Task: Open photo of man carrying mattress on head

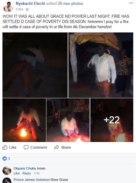Action: tap(101, 65)
